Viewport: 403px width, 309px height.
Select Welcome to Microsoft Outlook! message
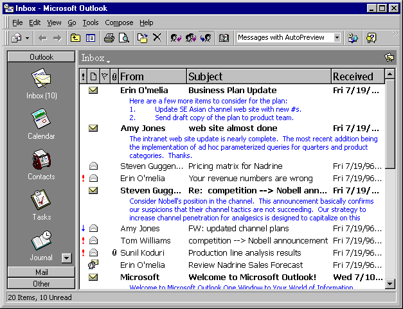tap(232, 277)
